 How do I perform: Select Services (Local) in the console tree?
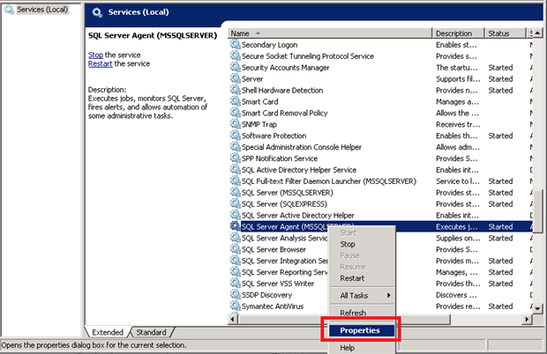click(42, 10)
